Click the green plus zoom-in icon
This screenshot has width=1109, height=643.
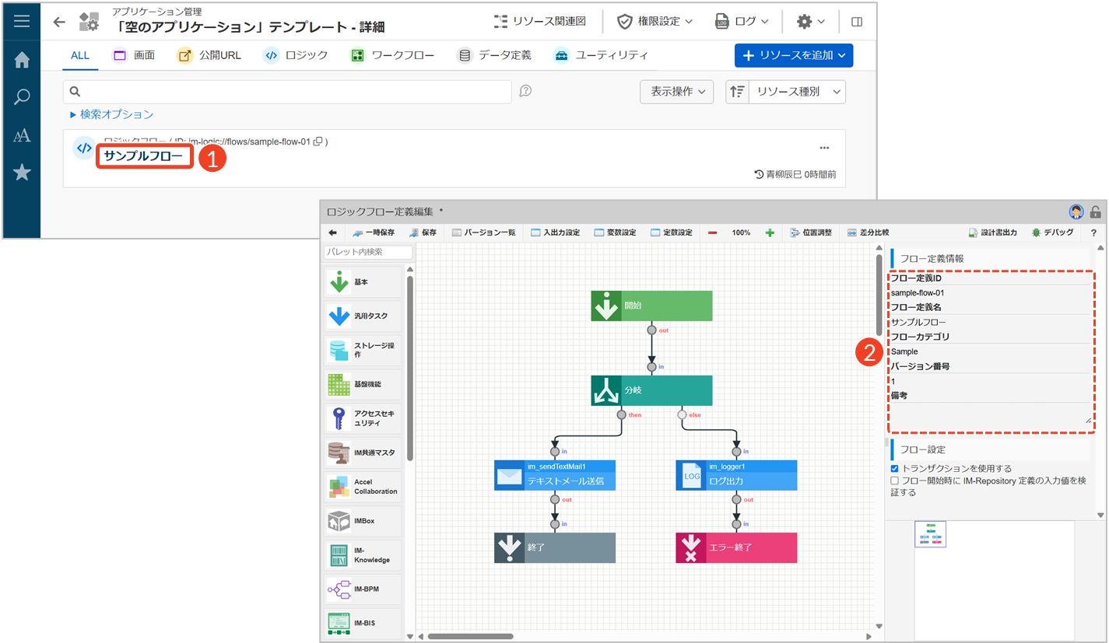[770, 232]
